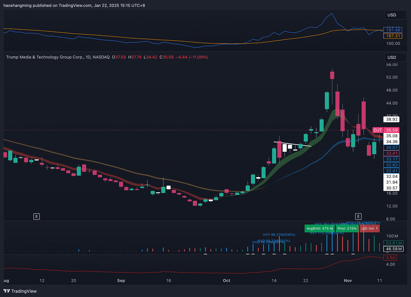The height and width of the screenshot is (297, 411).
Task: Open the USD currency selector of top indicator pane
Action: click(395, 15)
